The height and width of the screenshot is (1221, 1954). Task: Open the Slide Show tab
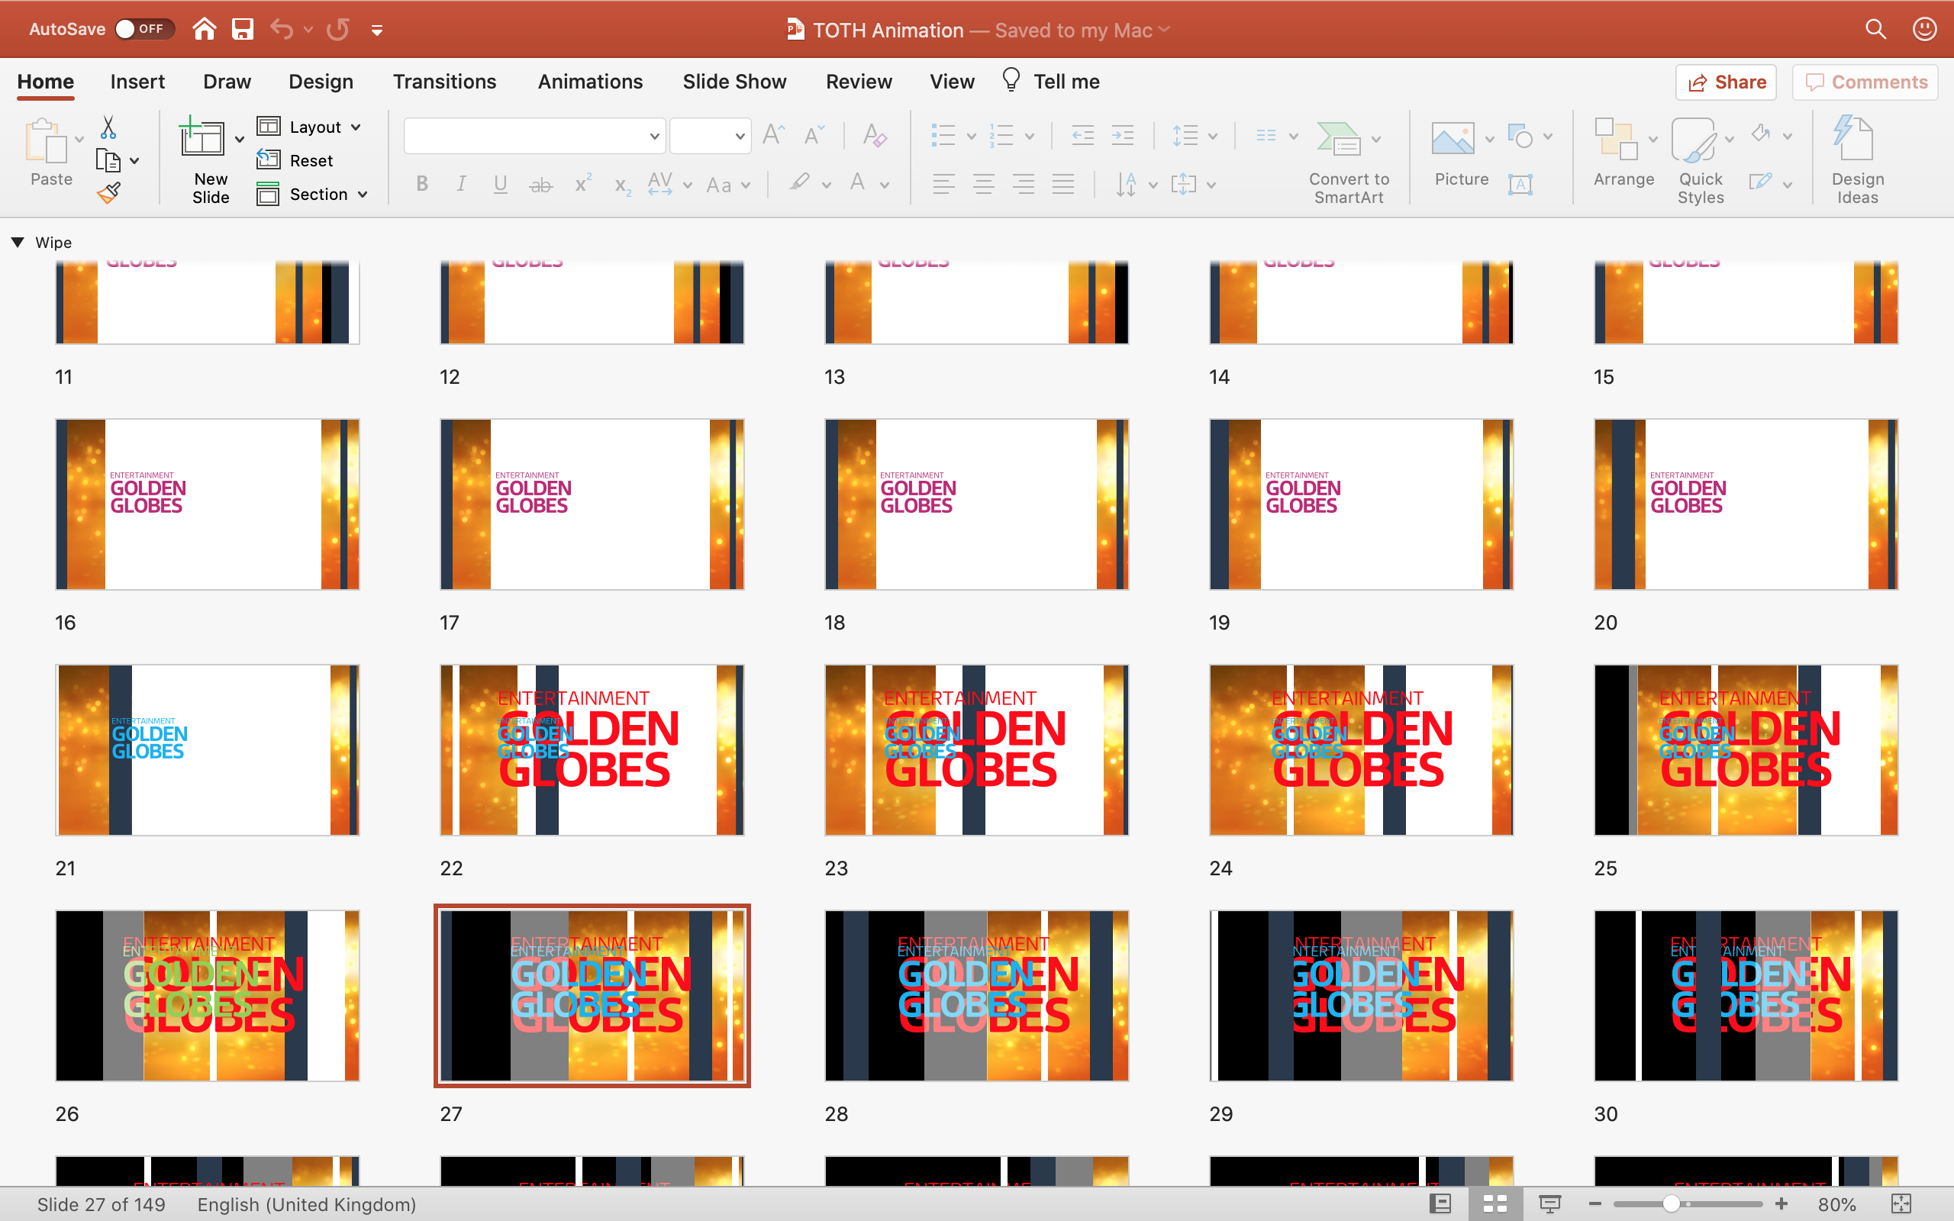tap(734, 82)
